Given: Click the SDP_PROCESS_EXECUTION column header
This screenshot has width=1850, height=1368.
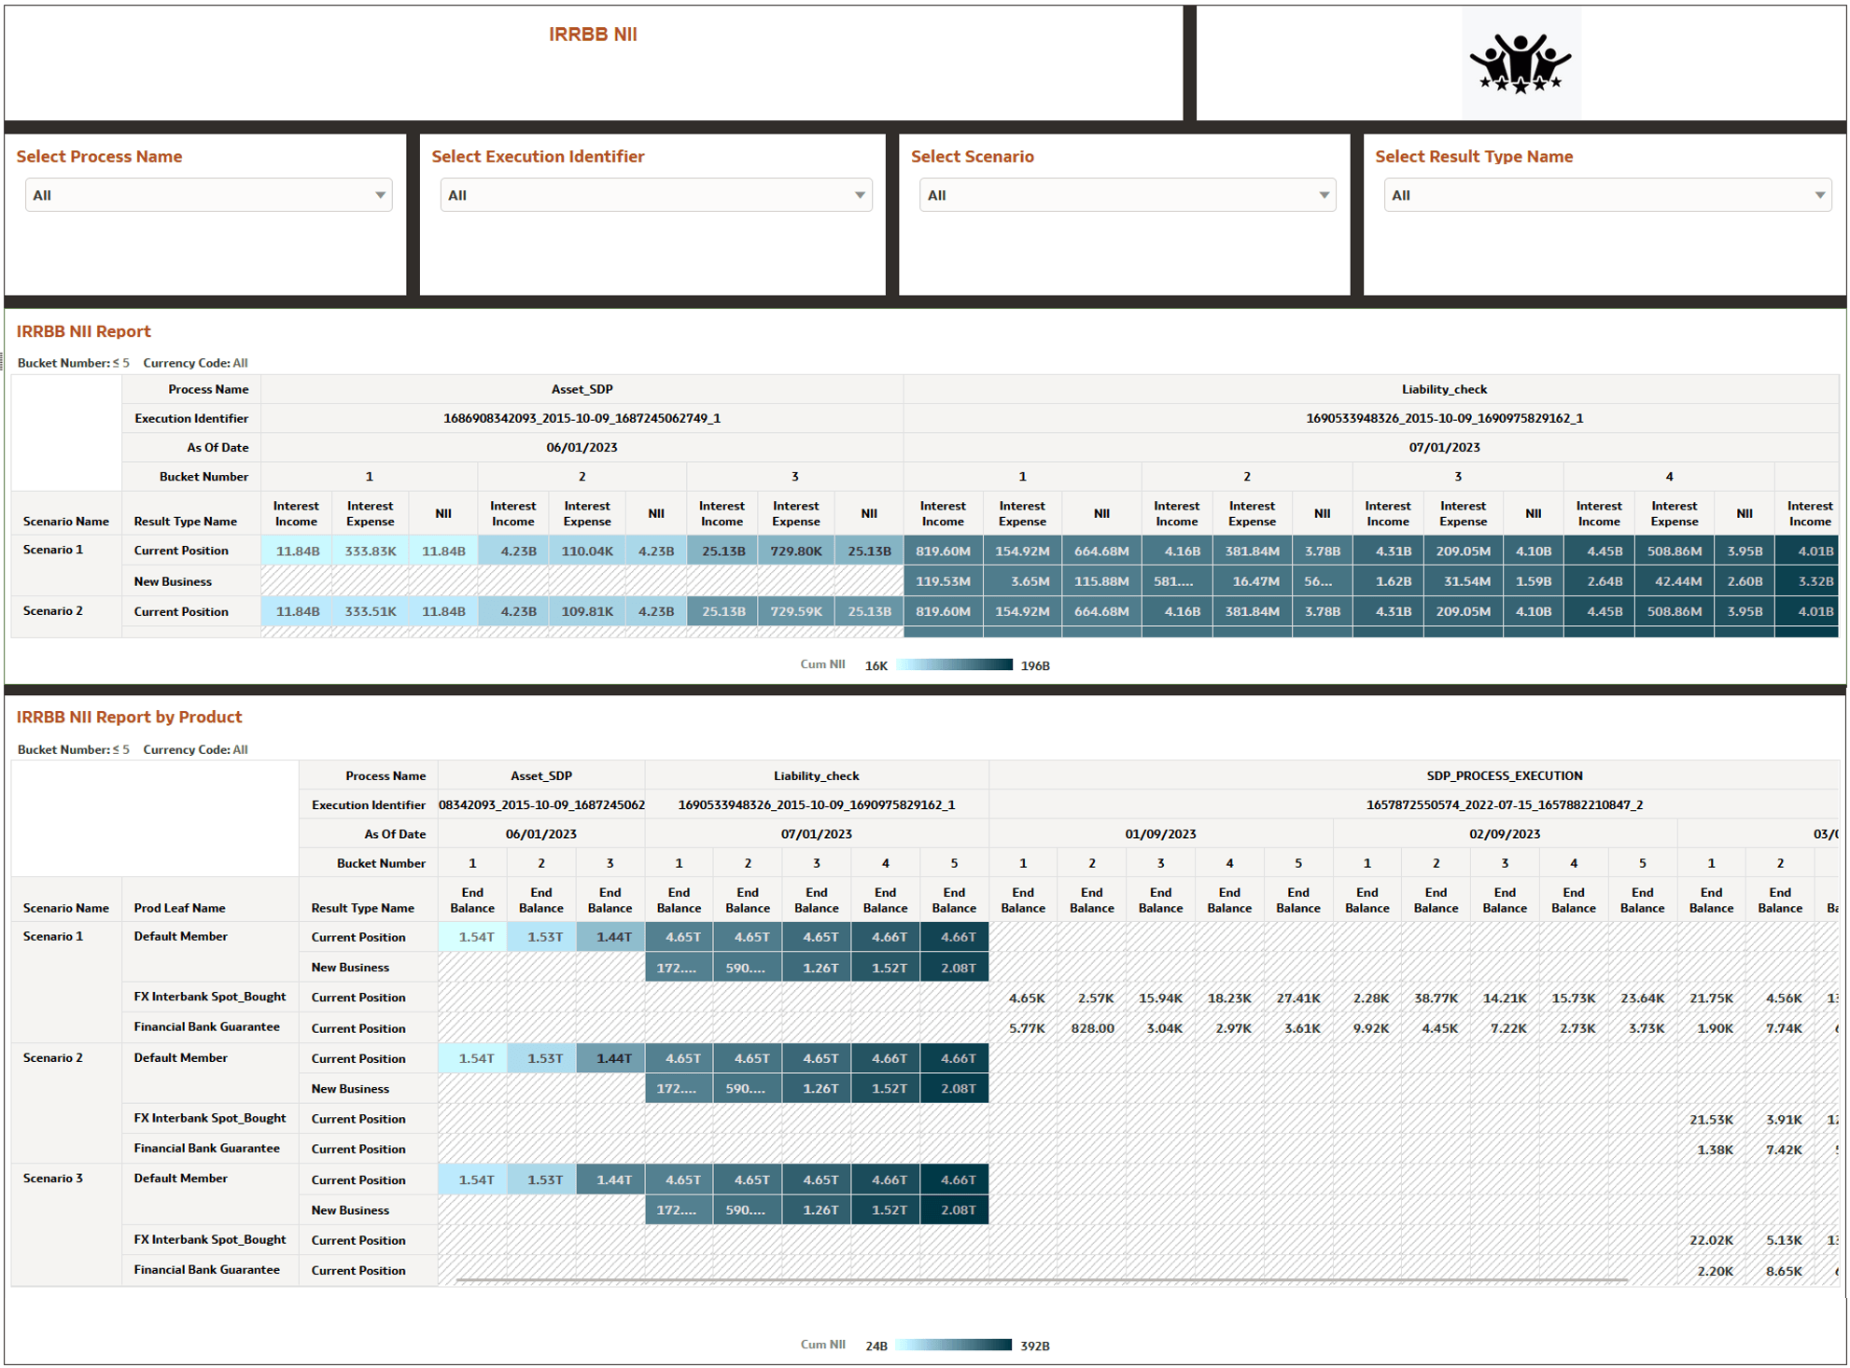Looking at the screenshot, I should coord(1504,775).
